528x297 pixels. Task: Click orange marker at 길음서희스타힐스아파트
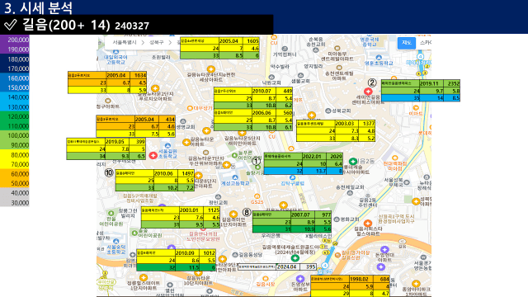[368, 223]
